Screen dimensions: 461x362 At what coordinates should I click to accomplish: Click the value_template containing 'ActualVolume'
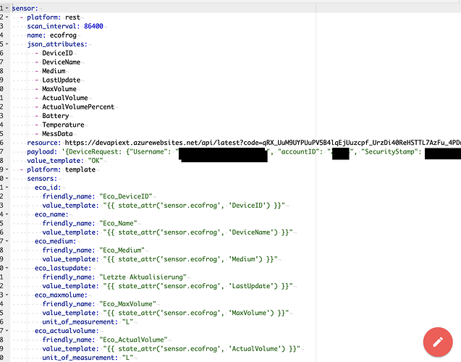(x=172, y=349)
